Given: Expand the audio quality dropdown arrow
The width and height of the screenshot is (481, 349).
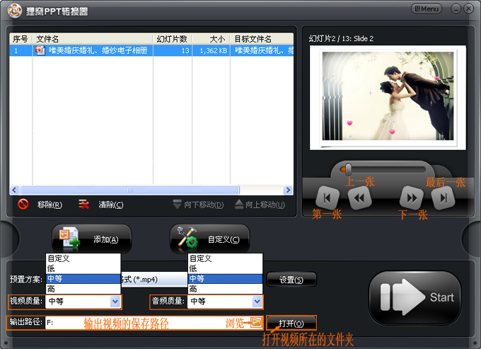Looking at the screenshot, I should point(257,302).
